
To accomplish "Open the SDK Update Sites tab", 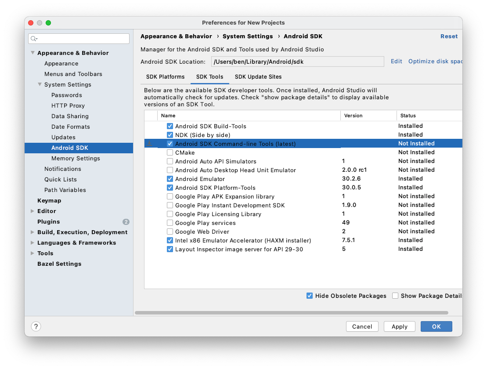I will coord(258,77).
